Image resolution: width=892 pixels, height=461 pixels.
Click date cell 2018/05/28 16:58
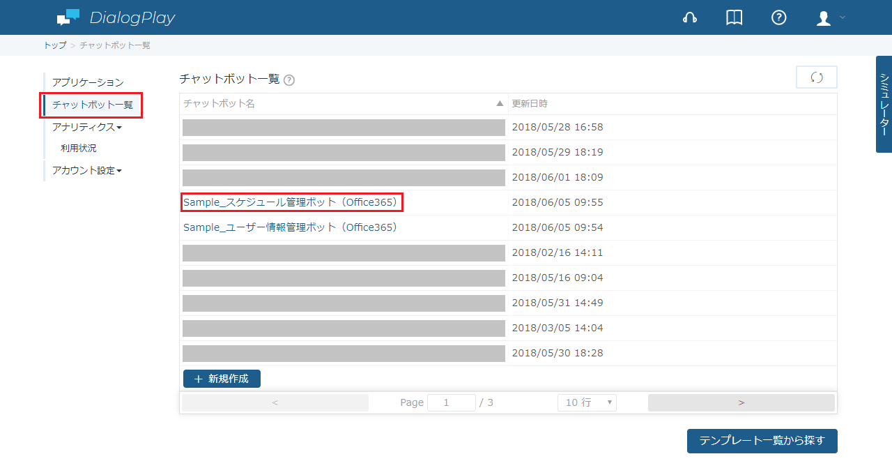pos(557,127)
